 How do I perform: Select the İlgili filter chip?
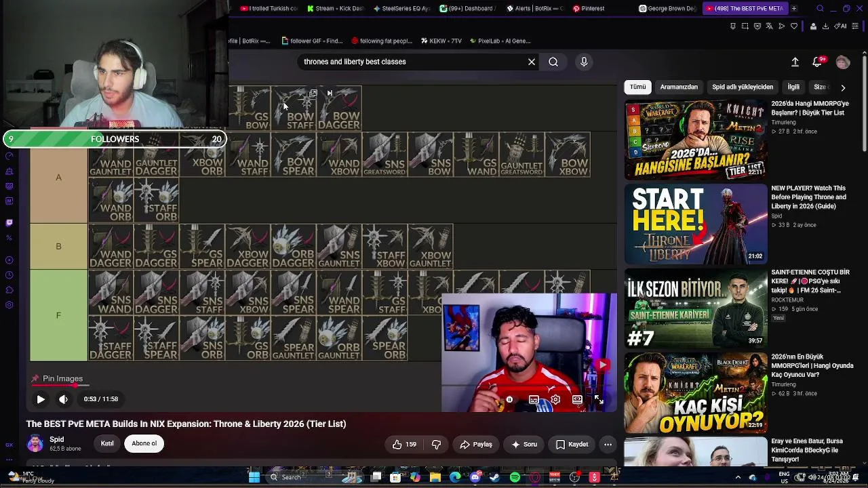coord(793,87)
